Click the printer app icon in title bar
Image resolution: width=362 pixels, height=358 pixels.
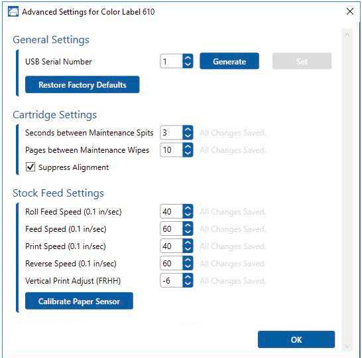click(x=13, y=11)
